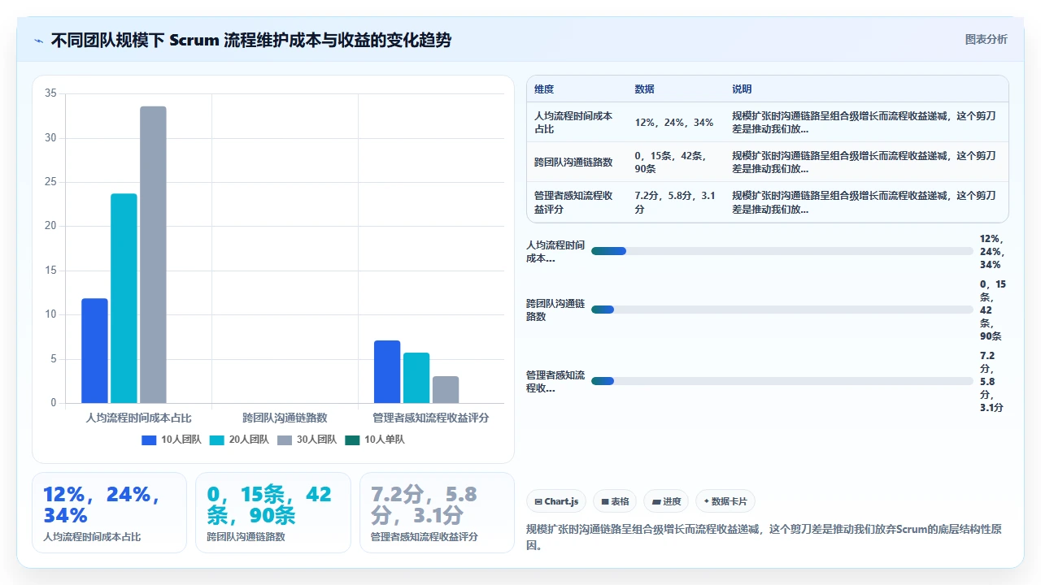Click the 10人团队 bar for 人均流程时间成本占比

(94, 351)
